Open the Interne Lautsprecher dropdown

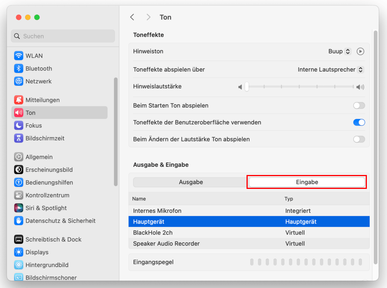[330, 70]
